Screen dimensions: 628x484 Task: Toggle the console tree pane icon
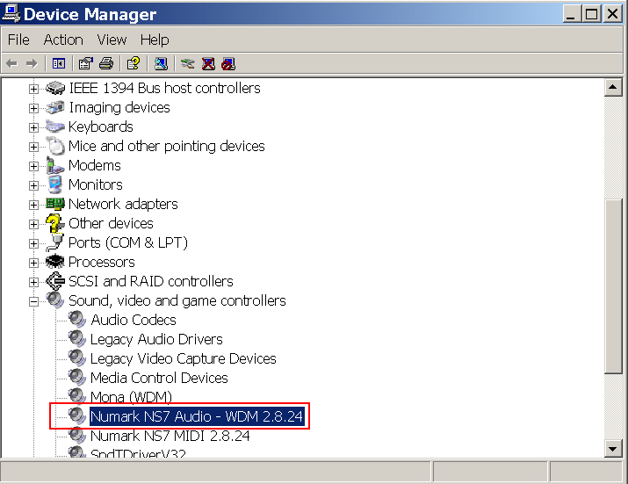click(59, 63)
